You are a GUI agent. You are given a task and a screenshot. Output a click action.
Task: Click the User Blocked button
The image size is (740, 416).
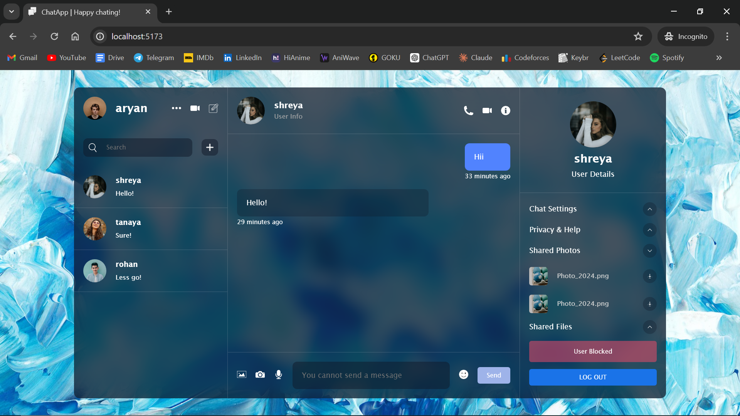click(x=593, y=352)
